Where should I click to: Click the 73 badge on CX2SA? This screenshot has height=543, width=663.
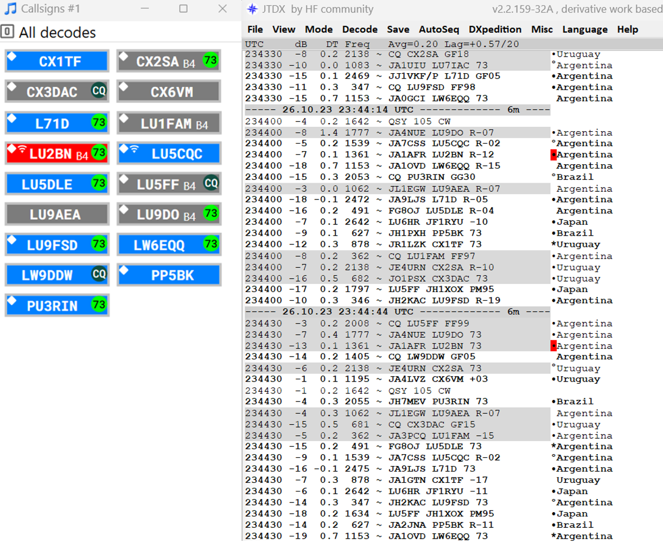pos(211,60)
